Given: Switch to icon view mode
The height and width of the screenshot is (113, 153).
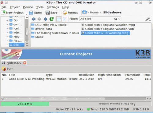Looking at the screenshot, I should 59,19.
